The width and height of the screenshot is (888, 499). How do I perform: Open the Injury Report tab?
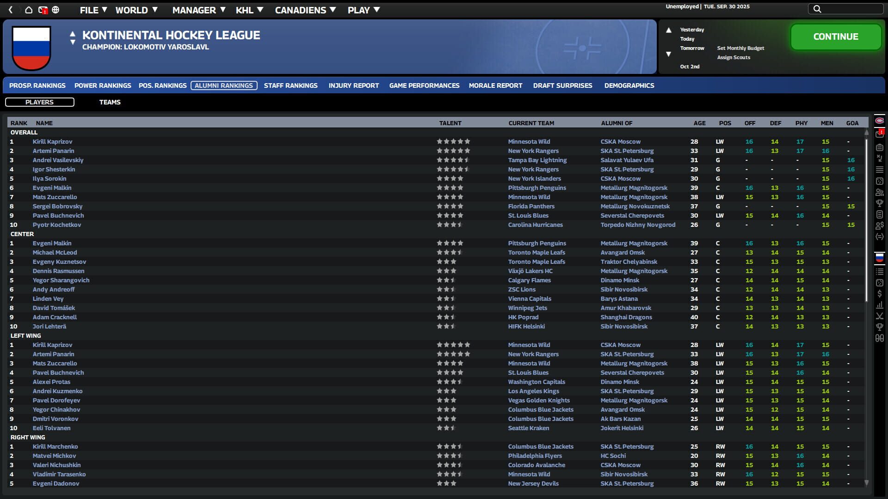point(353,85)
